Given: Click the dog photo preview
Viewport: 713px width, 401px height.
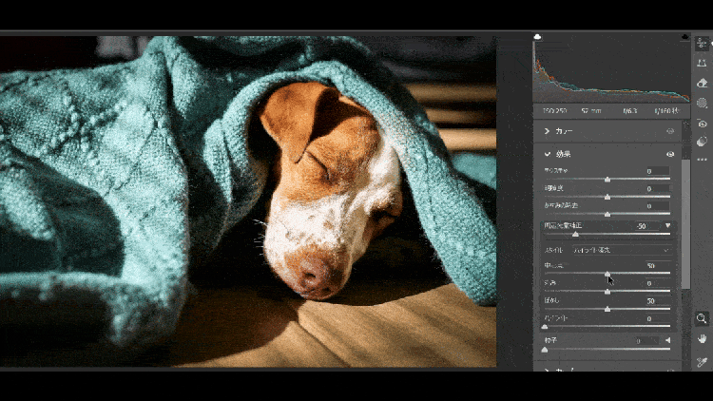Looking at the screenshot, I should click(x=248, y=201).
